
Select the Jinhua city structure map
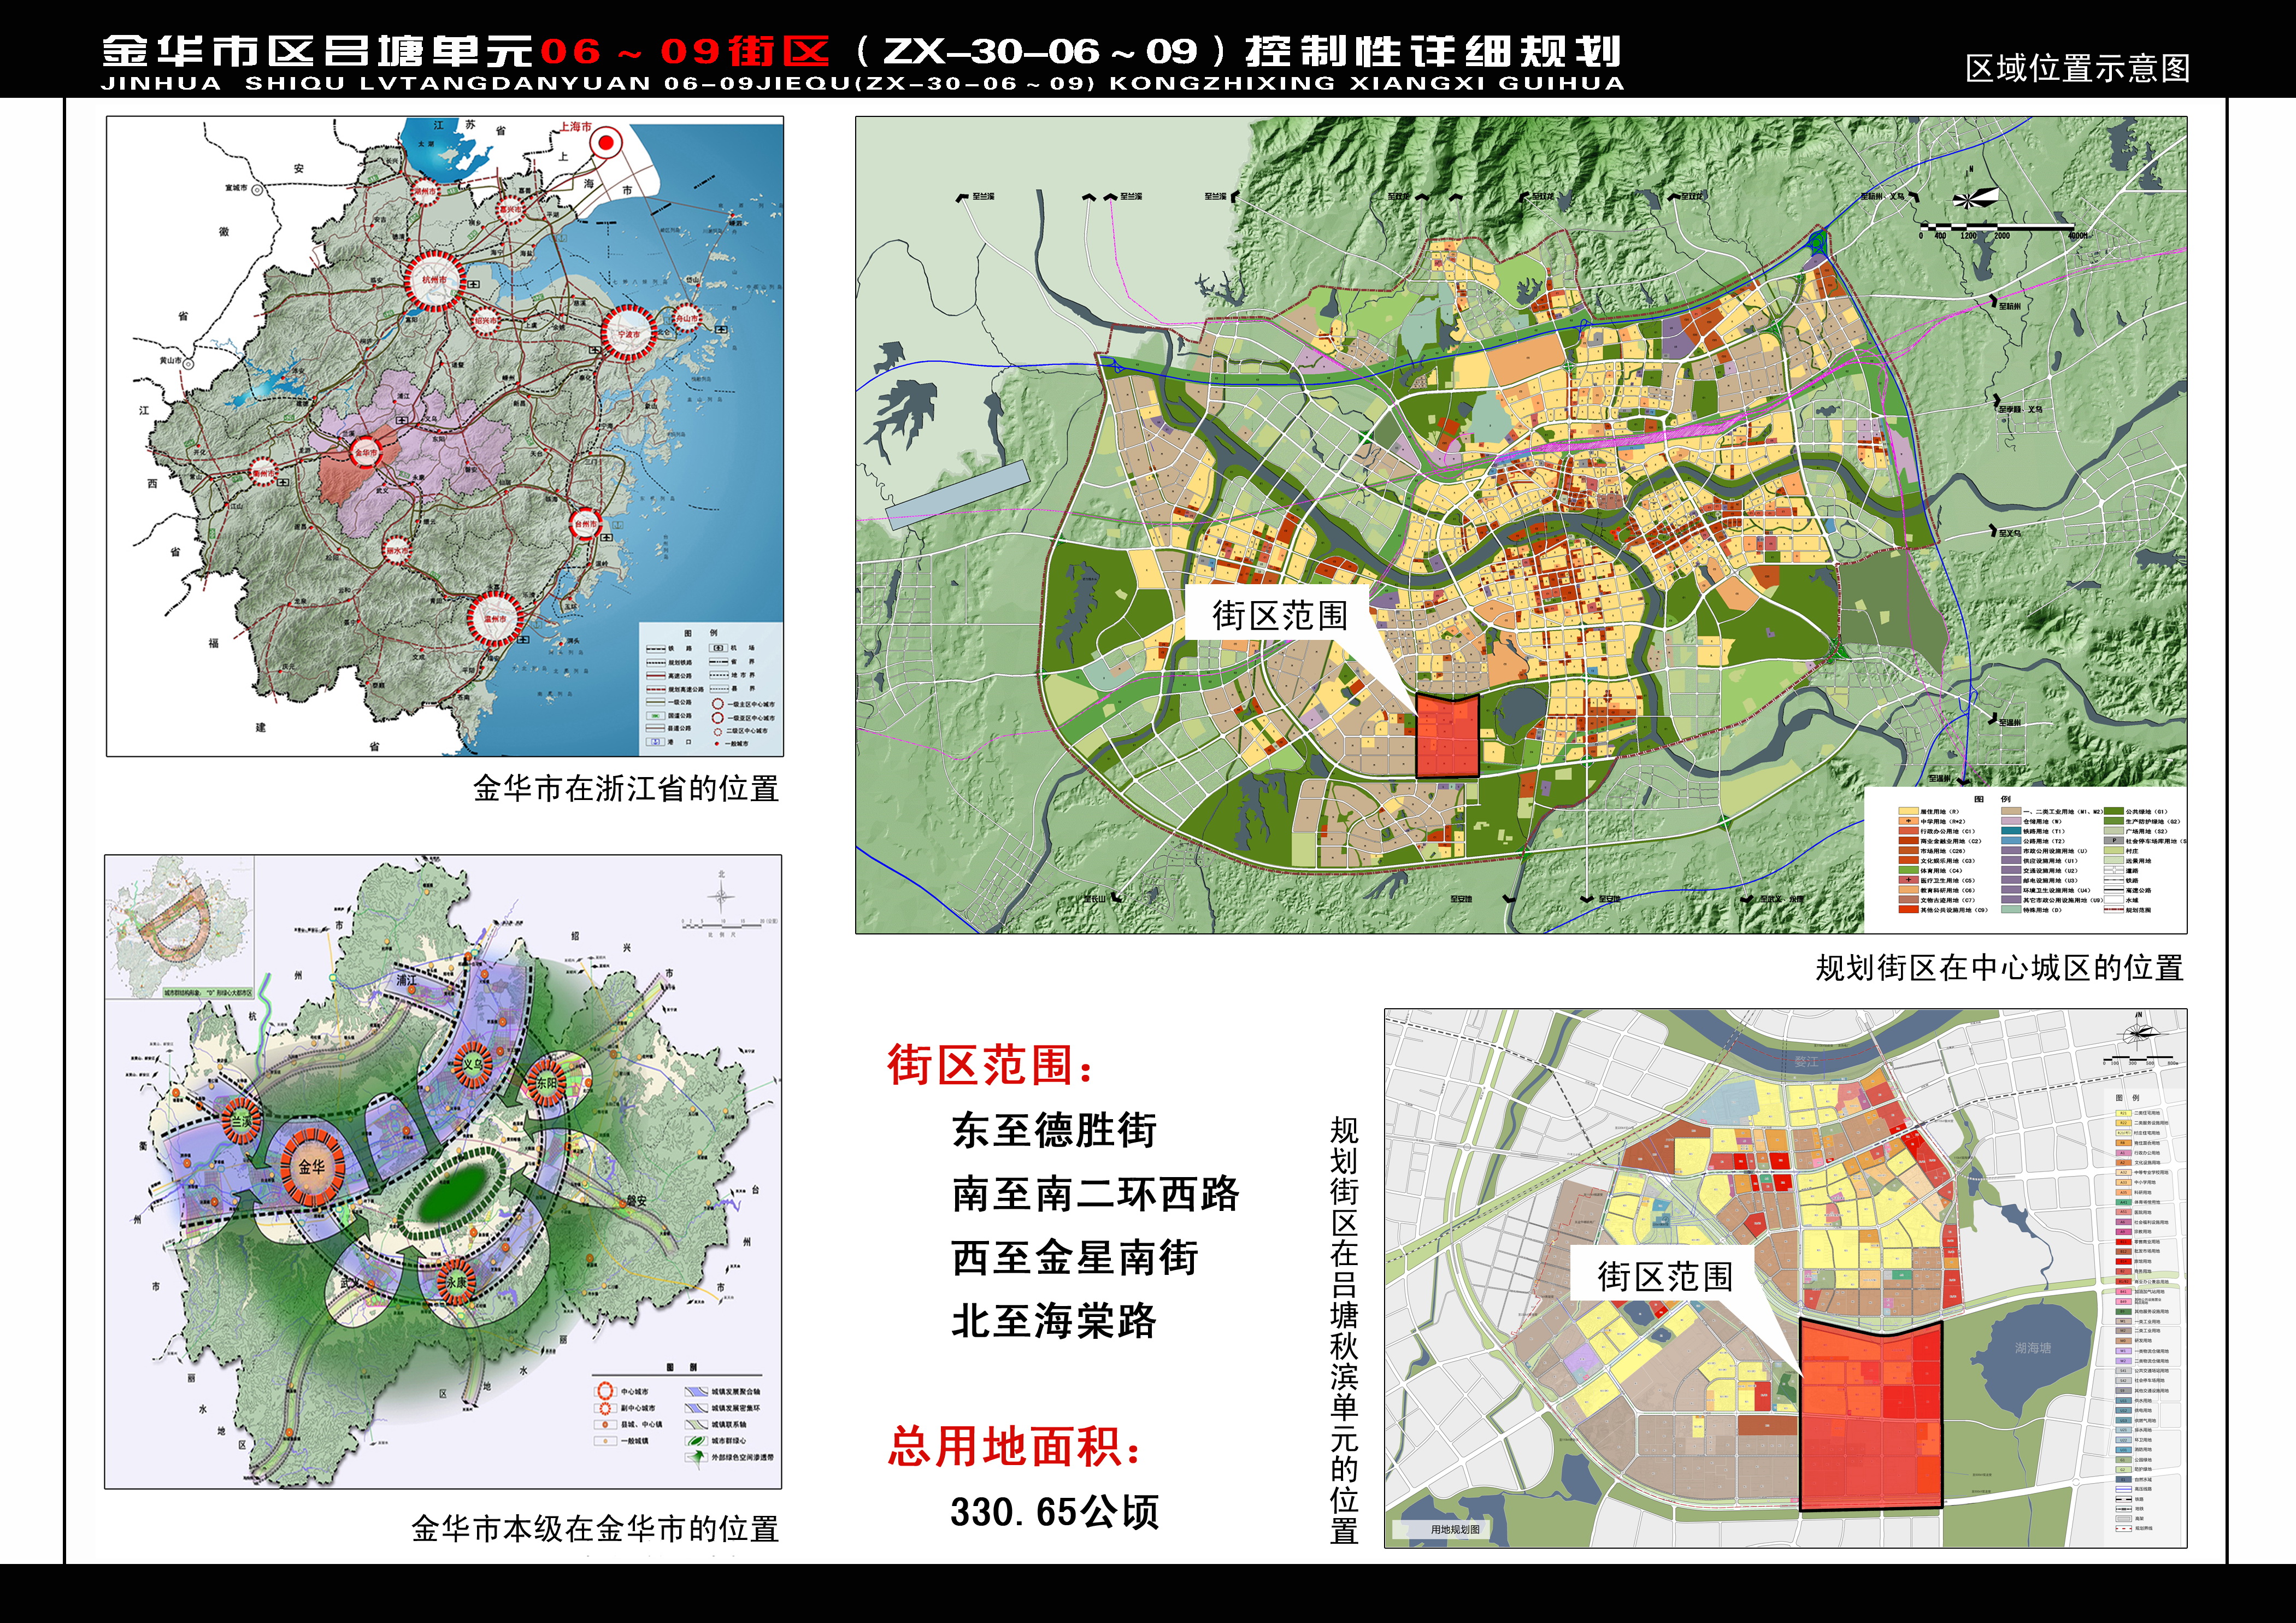tap(443, 1171)
